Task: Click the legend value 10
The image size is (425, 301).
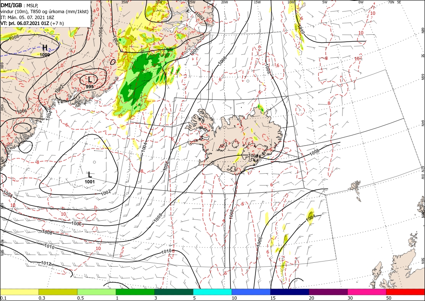Action: tap(234, 298)
